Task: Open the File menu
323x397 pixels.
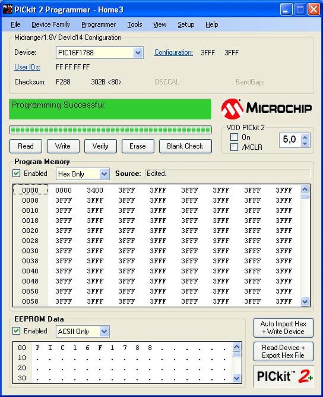Action: tap(16, 24)
